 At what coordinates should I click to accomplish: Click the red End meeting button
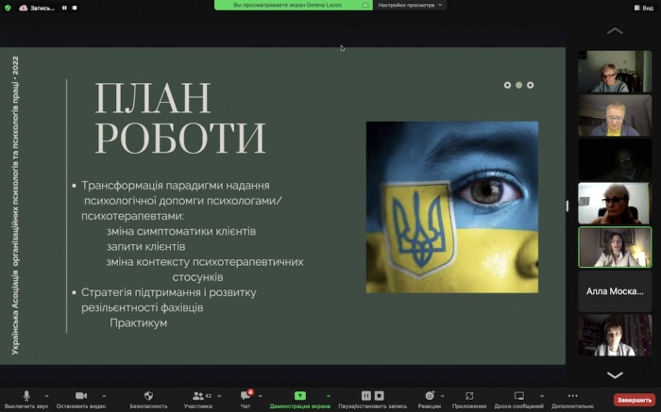(x=634, y=400)
